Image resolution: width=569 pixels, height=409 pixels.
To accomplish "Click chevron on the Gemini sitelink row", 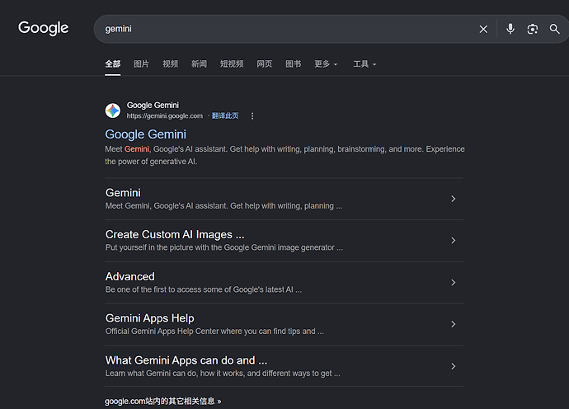I will click(x=454, y=199).
